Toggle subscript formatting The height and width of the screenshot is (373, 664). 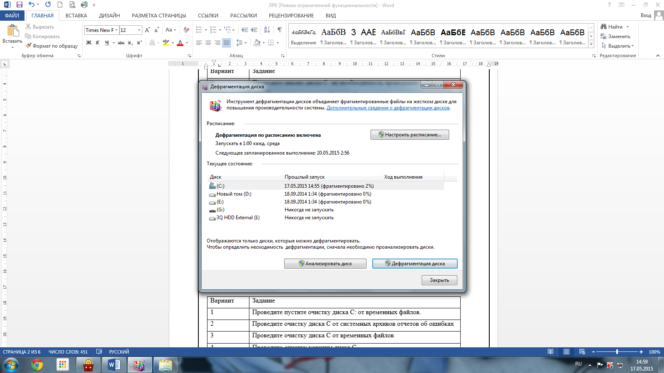(x=130, y=43)
